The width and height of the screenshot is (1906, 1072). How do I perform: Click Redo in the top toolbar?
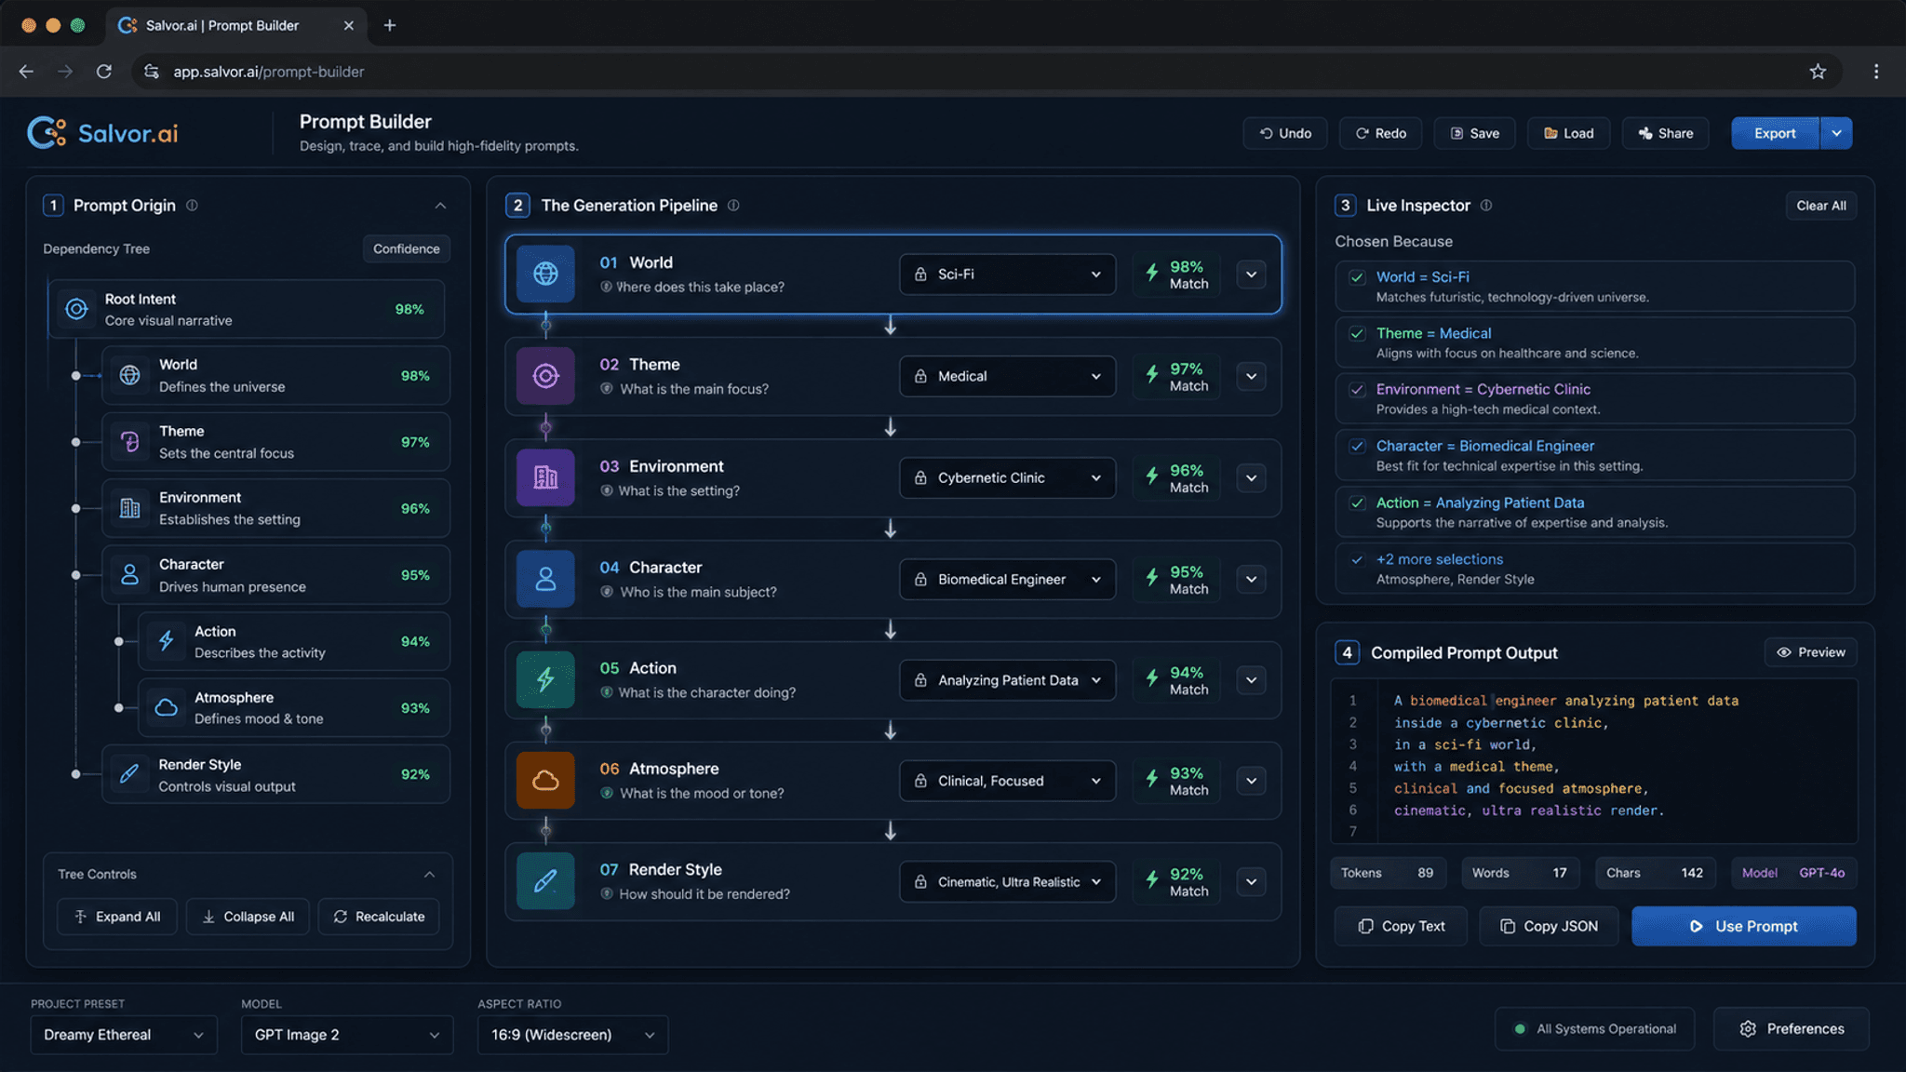tap(1381, 133)
